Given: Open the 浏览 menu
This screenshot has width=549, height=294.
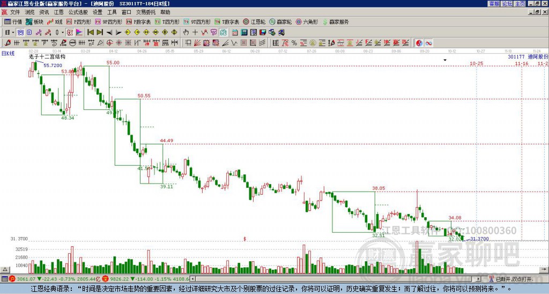Looking at the screenshot, I should (30, 12).
